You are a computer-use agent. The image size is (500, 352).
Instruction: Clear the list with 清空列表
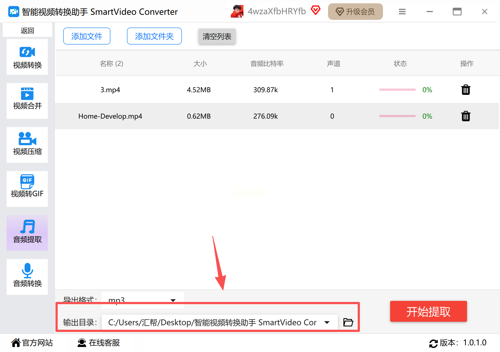(x=217, y=36)
